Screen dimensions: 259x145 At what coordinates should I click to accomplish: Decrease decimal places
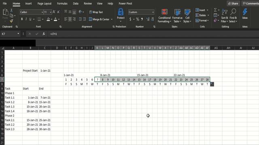[152, 19]
